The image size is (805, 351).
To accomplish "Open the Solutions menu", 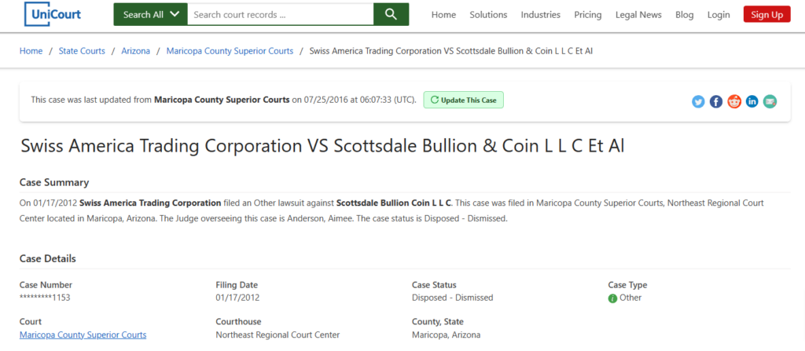I will 488,15.
